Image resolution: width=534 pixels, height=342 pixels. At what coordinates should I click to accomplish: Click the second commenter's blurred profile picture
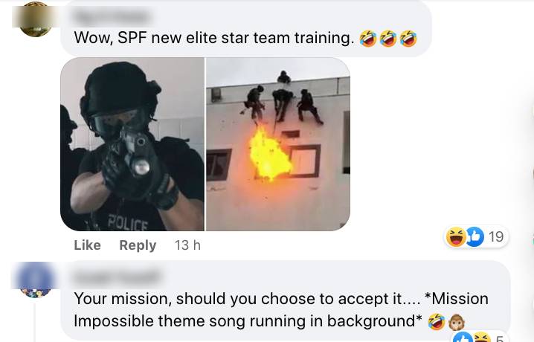coord(36,280)
